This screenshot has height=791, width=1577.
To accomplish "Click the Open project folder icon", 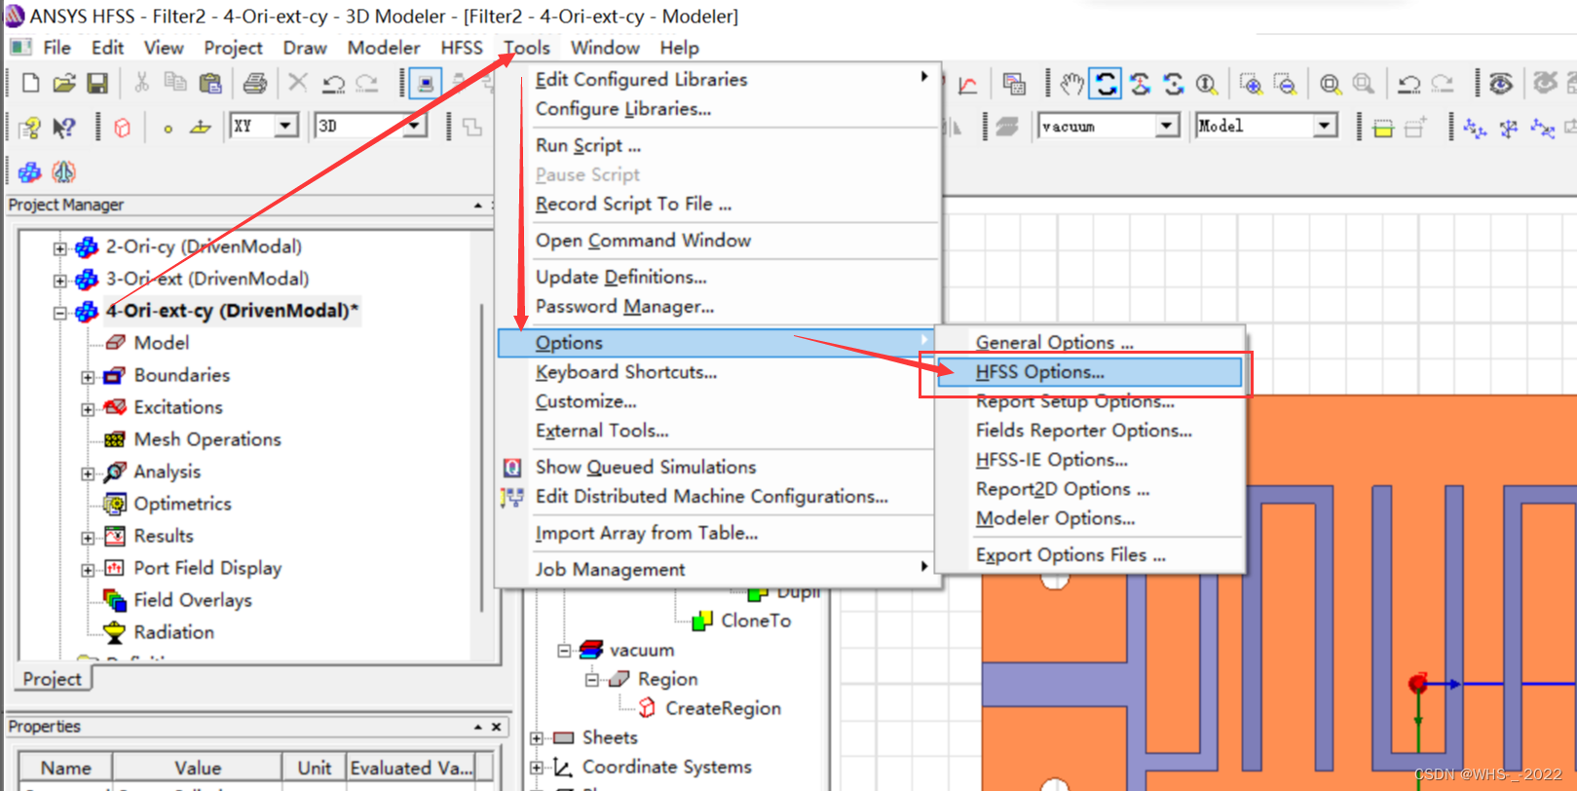I will (64, 84).
